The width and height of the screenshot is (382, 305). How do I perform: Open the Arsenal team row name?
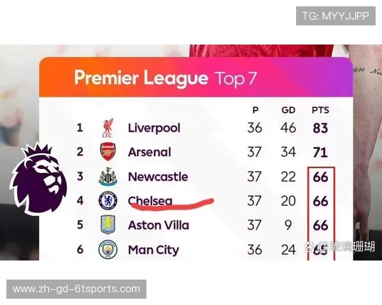click(x=150, y=152)
